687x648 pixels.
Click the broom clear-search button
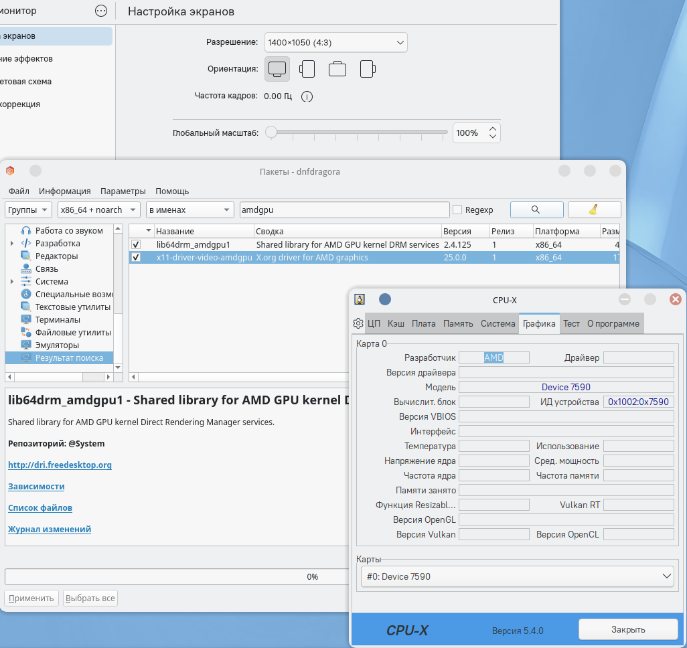coord(594,210)
